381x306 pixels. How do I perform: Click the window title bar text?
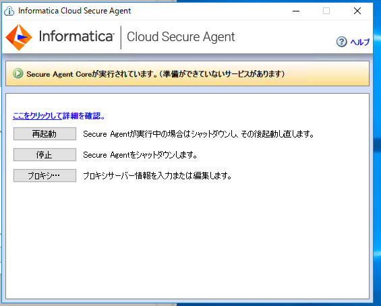[75, 11]
